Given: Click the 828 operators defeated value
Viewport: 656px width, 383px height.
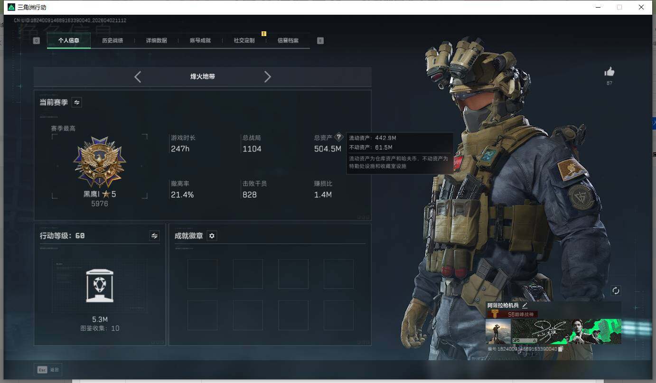Looking at the screenshot, I should [250, 195].
